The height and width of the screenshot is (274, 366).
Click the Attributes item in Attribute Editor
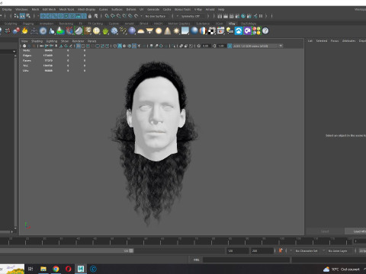348,41
